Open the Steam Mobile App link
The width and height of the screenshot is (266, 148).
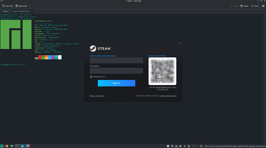(163, 87)
